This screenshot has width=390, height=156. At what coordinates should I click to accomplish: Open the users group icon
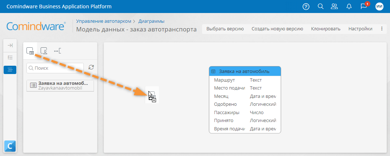coord(334,6)
